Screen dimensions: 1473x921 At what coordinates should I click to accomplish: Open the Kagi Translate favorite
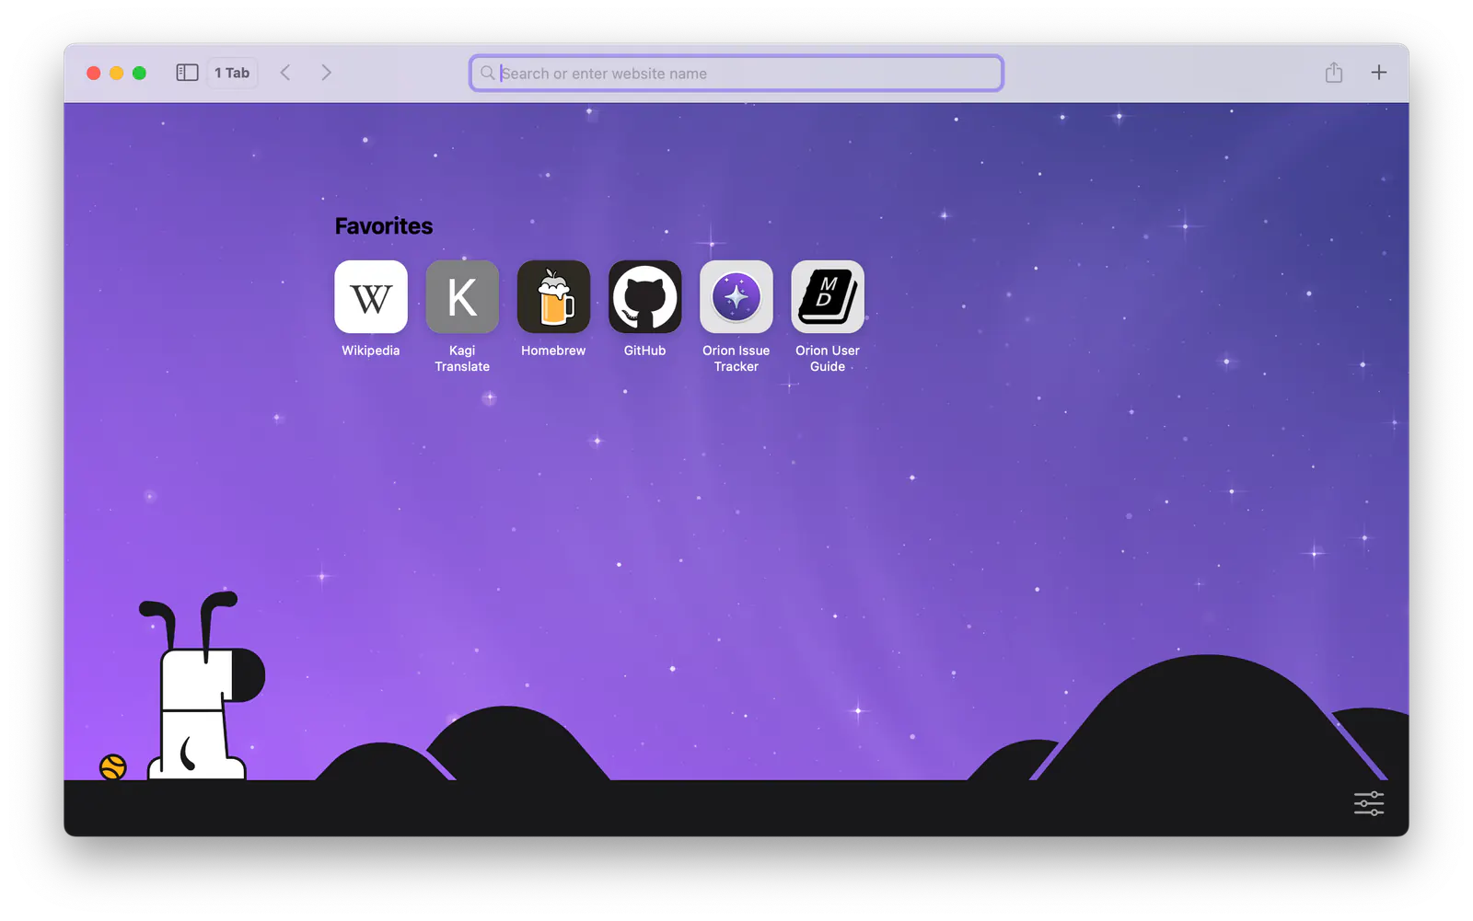(x=462, y=296)
